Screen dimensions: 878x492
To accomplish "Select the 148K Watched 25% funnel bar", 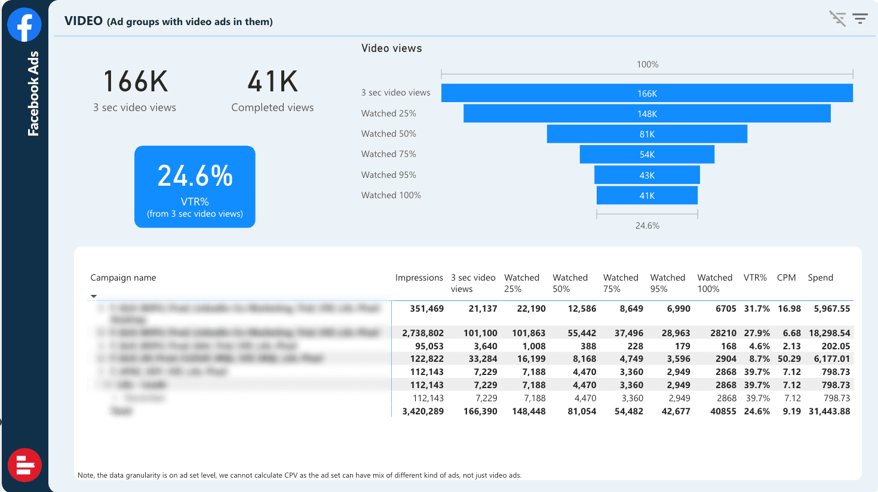I will point(647,113).
